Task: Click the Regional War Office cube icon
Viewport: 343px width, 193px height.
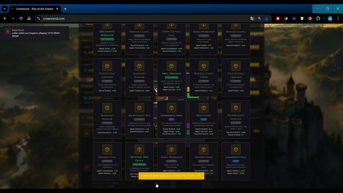Action: 139,150
